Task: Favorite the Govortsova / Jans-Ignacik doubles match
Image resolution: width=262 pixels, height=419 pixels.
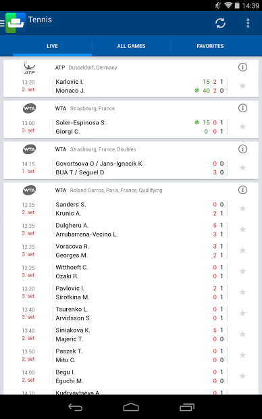Action: point(242,168)
